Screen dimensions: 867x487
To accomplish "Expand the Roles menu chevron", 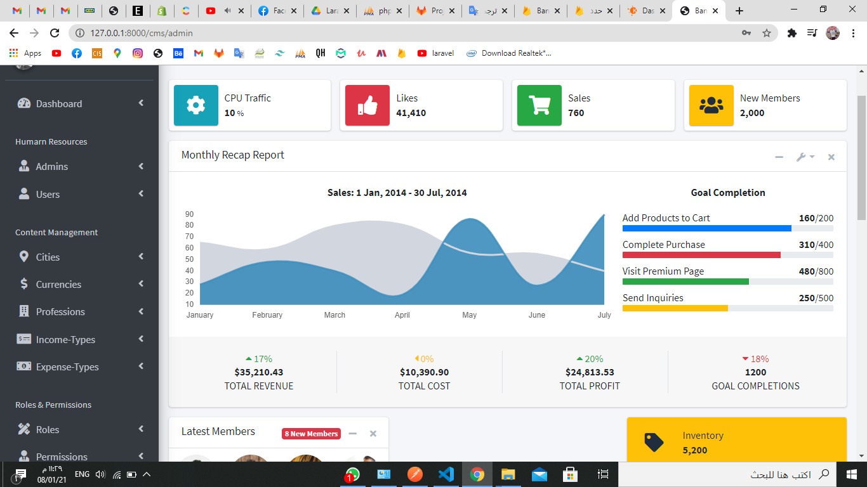I will (x=141, y=429).
